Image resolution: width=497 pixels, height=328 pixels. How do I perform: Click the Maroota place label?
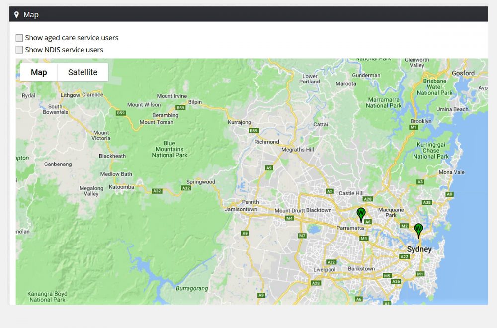point(346,84)
